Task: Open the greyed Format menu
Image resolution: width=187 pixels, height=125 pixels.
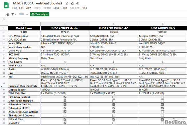Action: click(47, 8)
